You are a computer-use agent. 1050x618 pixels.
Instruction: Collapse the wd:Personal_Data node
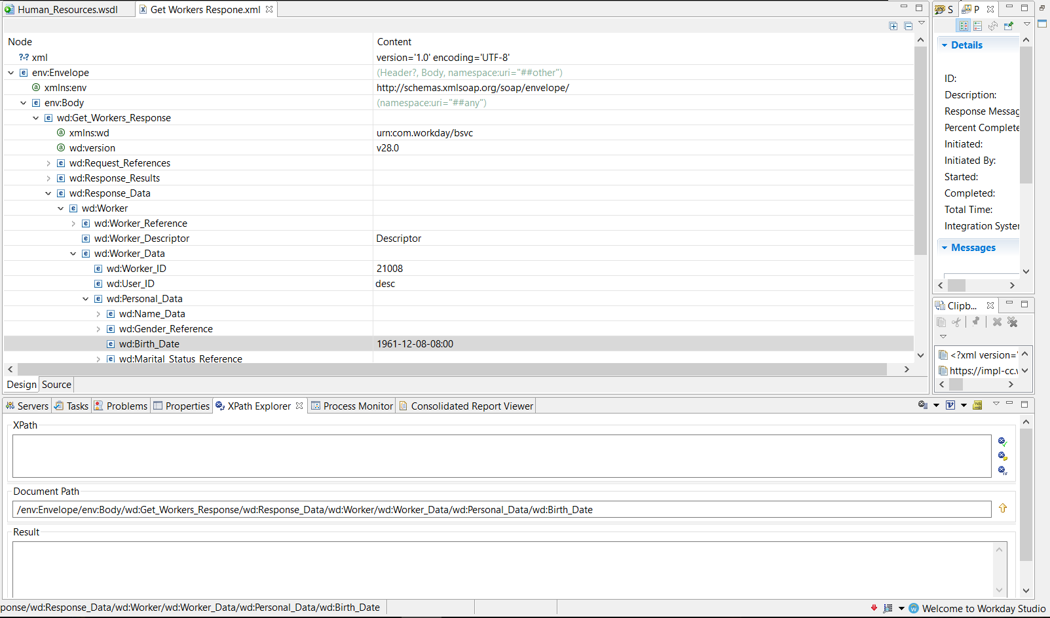(x=85, y=298)
